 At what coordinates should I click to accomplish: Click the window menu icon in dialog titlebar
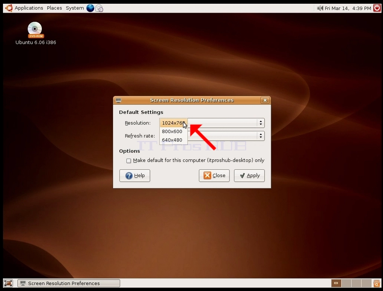coord(118,100)
